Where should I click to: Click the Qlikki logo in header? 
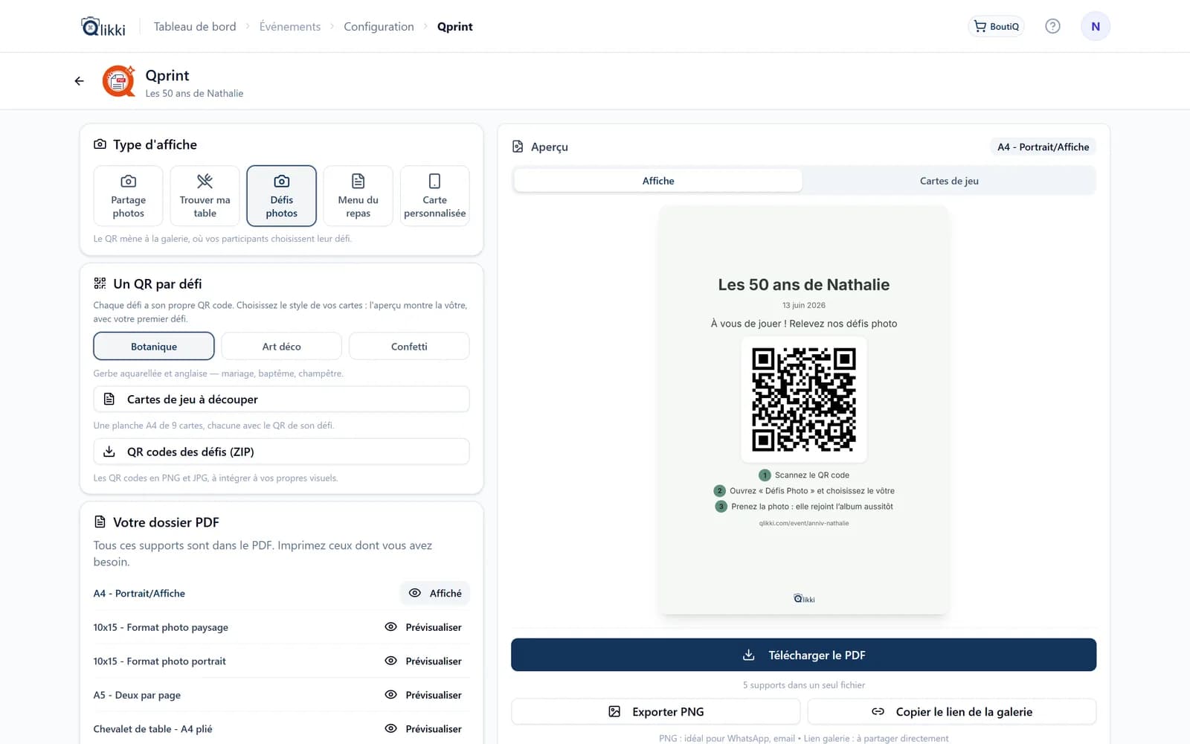pos(103,27)
